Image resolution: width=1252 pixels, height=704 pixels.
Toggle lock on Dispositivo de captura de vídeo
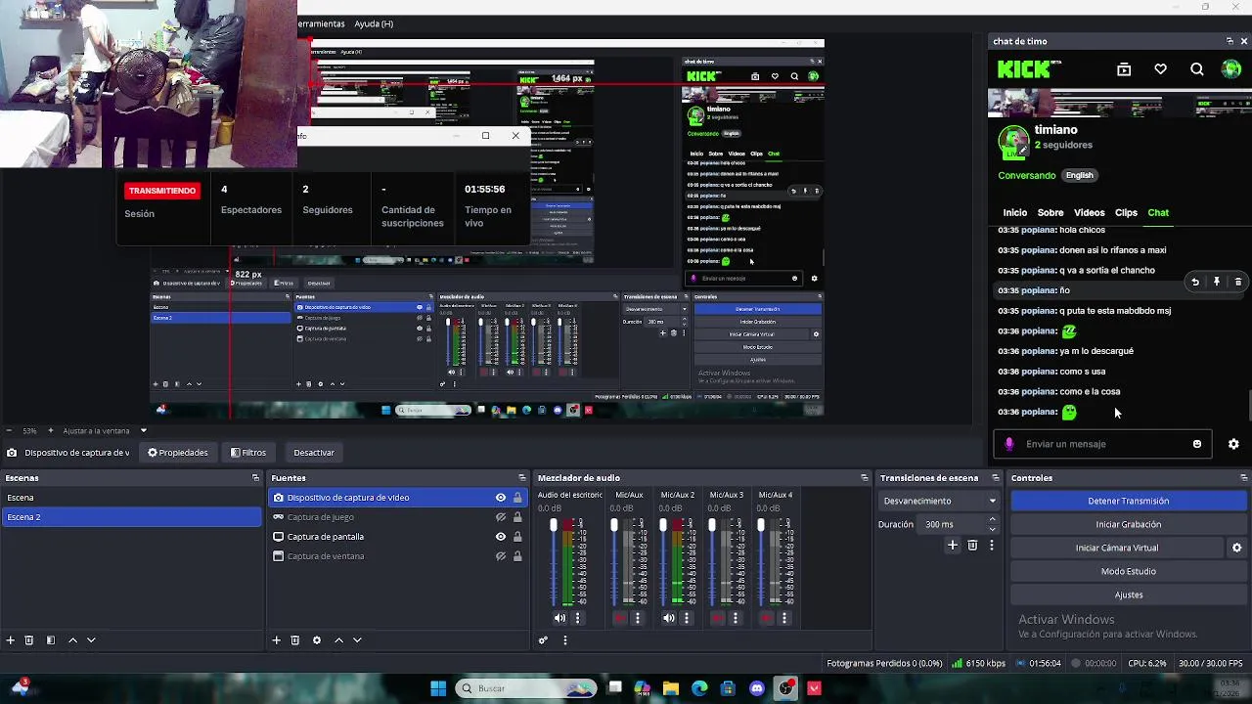[517, 498]
